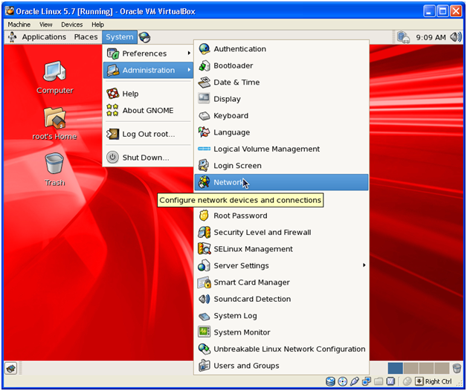Screen dimensions: 467x391
Task: Open Unbreakable Linux Network Configuration
Action: click(281, 349)
